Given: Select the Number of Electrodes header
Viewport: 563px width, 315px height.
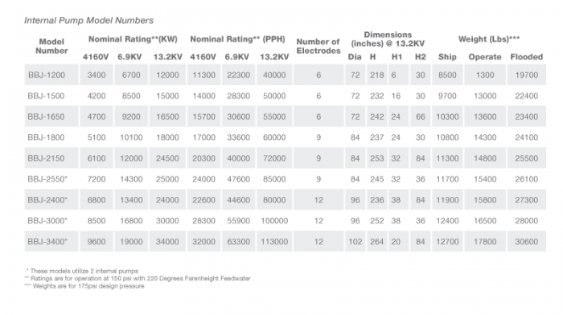Looking at the screenshot, I should 318,47.
